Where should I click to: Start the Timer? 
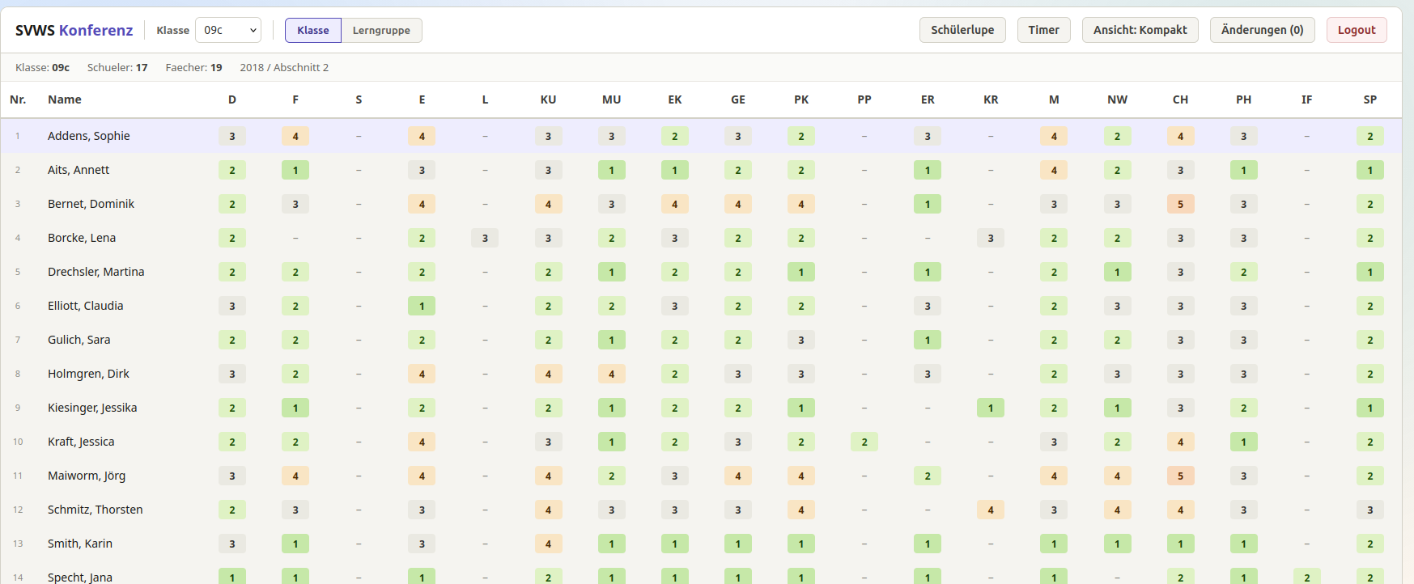[1043, 30]
